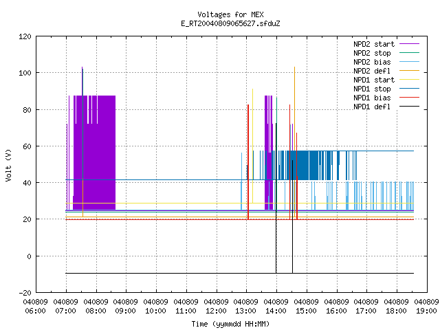Image resolution: width=440 pixels, height=330 pixels.
Task: Select the 'NPD2 bias' legend label
Action: (x=372, y=62)
